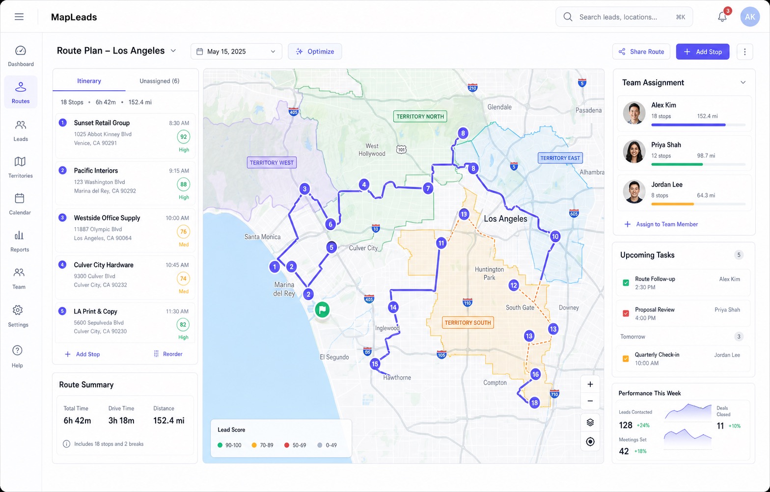770x492 pixels.
Task: Open the May 15, 2025 date dropdown
Action: (236, 52)
